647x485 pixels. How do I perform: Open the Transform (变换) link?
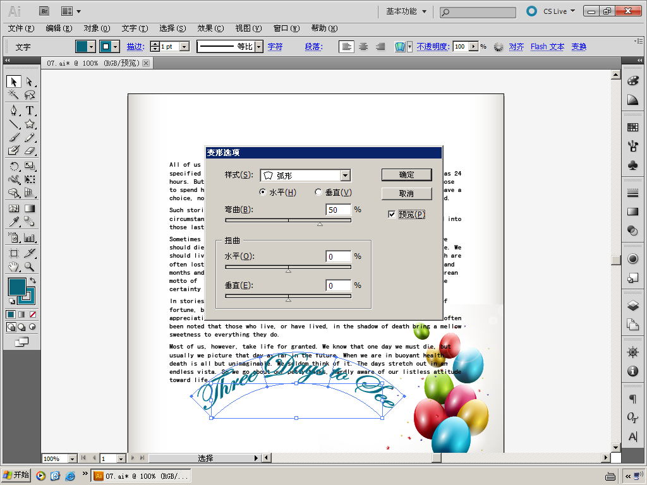pos(579,47)
